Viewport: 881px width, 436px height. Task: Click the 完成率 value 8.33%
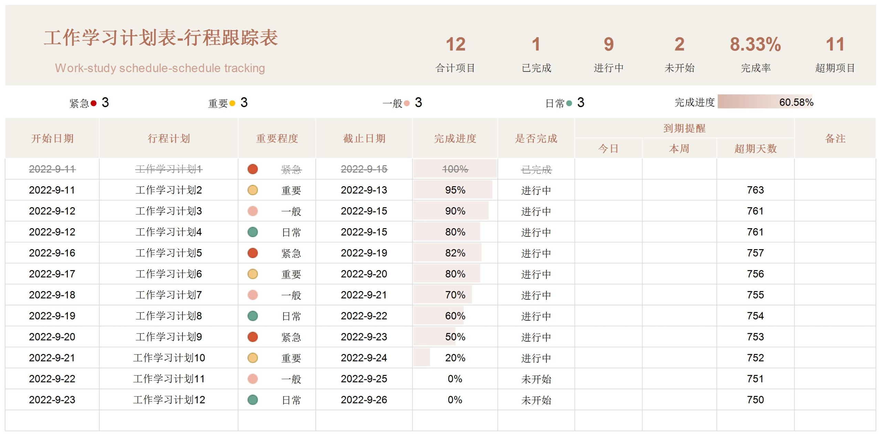coord(755,44)
